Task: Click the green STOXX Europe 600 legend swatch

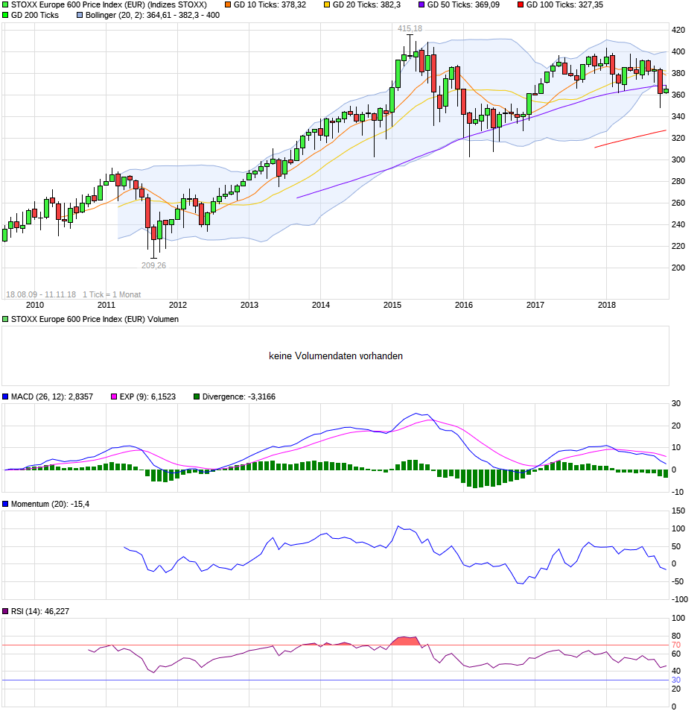Action: (x=5, y=5)
